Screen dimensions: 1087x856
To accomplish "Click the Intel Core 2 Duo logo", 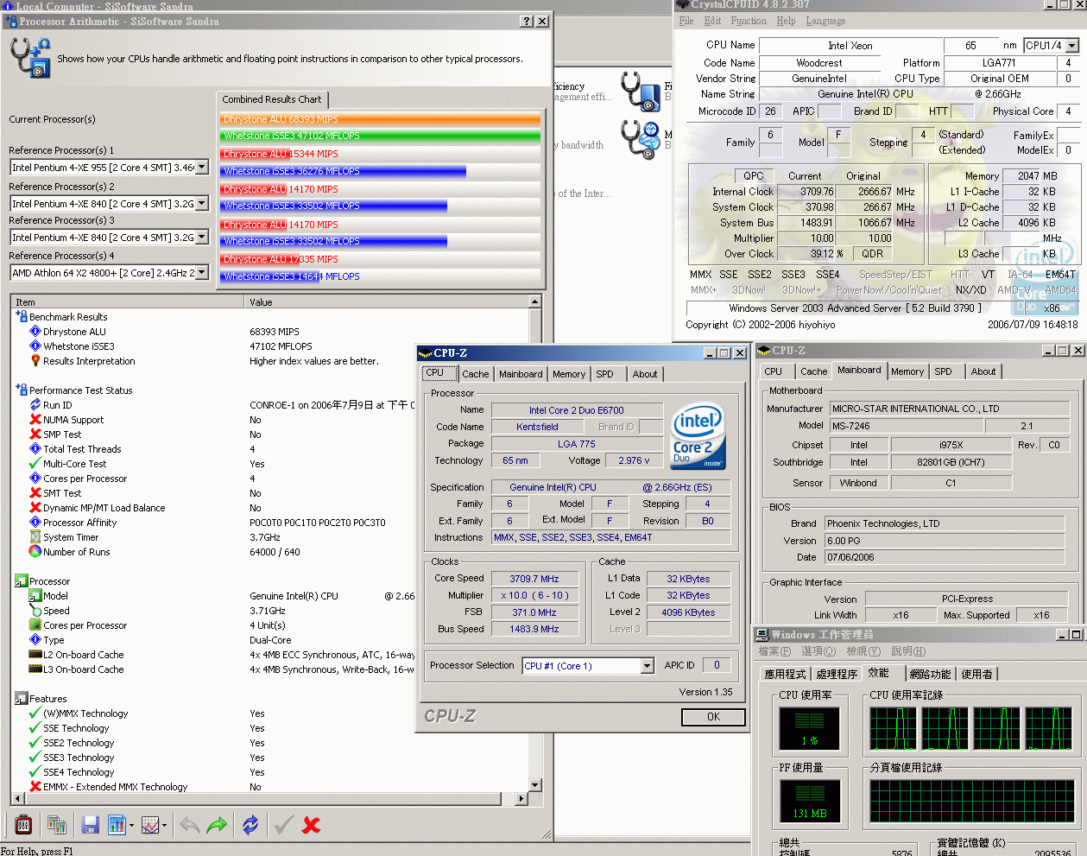I will click(698, 436).
